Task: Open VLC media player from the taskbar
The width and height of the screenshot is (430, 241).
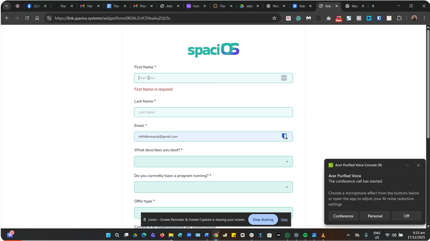Action: pyautogui.click(x=323, y=235)
